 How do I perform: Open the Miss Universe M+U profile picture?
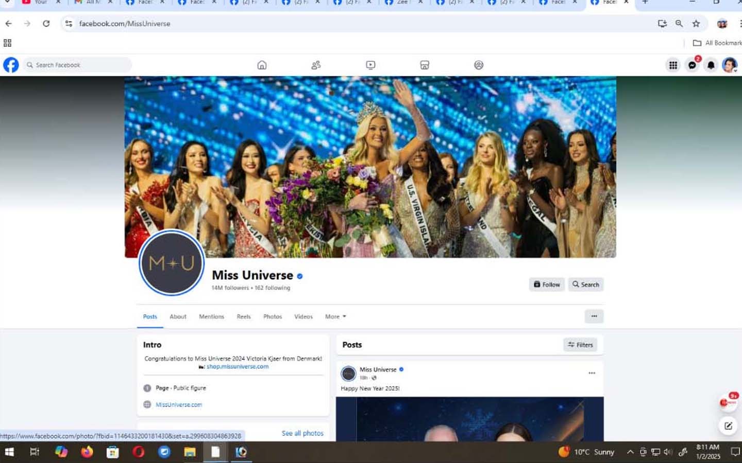point(172,263)
